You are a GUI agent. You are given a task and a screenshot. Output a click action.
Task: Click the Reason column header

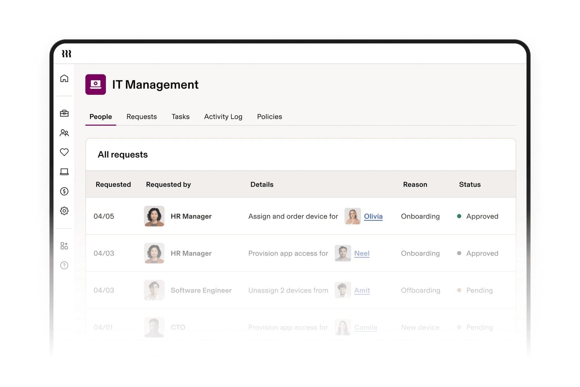pos(415,184)
